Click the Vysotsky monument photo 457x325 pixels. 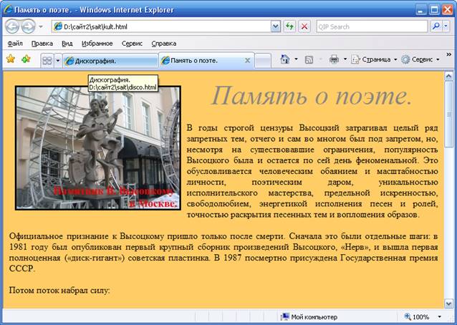pyautogui.click(x=97, y=147)
